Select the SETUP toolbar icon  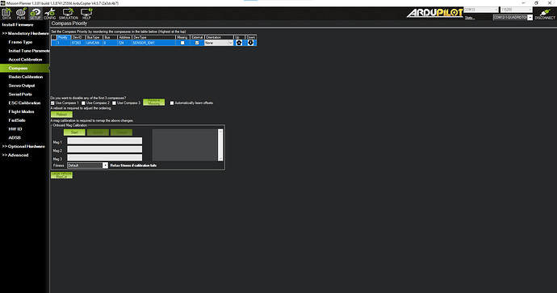pyautogui.click(x=36, y=14)
